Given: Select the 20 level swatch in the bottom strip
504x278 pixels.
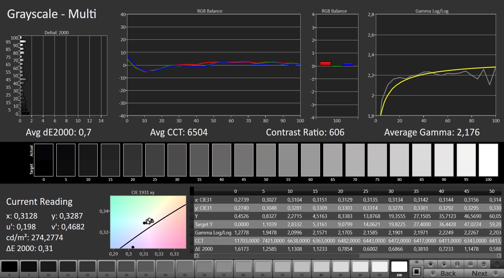Looking at the screenshot, I should point(87,268).
